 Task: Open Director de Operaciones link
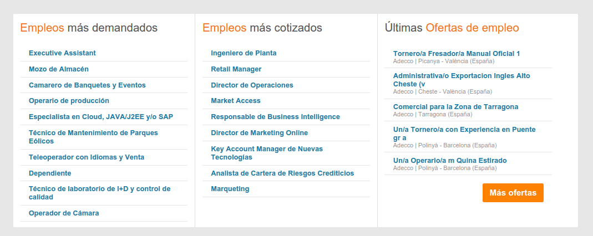252,85
